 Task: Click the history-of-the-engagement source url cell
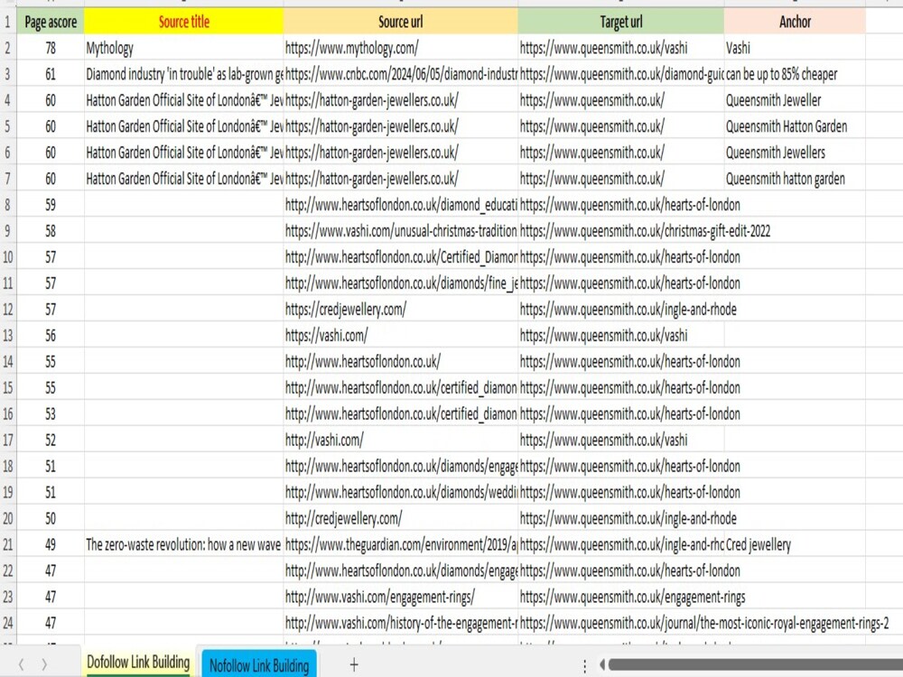click(x=400, y=623)
